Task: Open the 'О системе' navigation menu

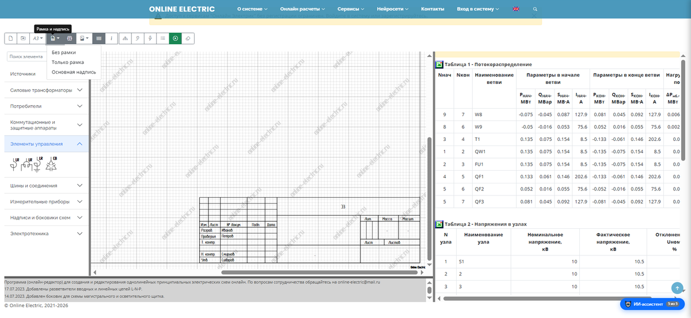Action: point(252,9)
